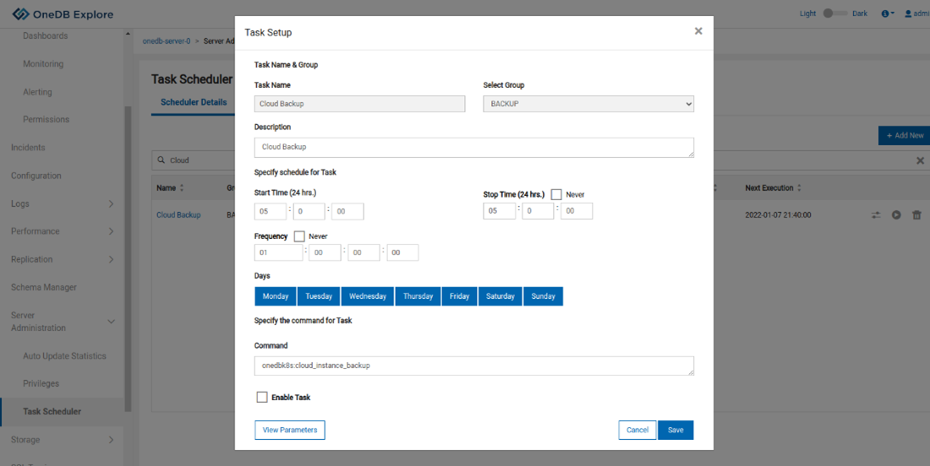
Task: Open the info help menu icon
Action: [886, 14]
